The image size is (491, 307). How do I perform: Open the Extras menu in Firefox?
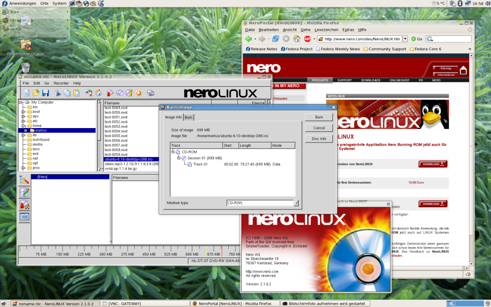coord(348,30)
